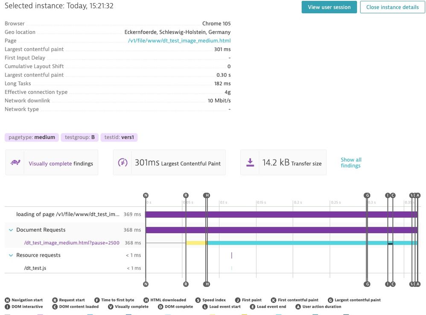Click the bottom DOM interactive (I) timeline marker
Image resolution: width=426 pixels, height=315 pixels.
coord(388,284)
